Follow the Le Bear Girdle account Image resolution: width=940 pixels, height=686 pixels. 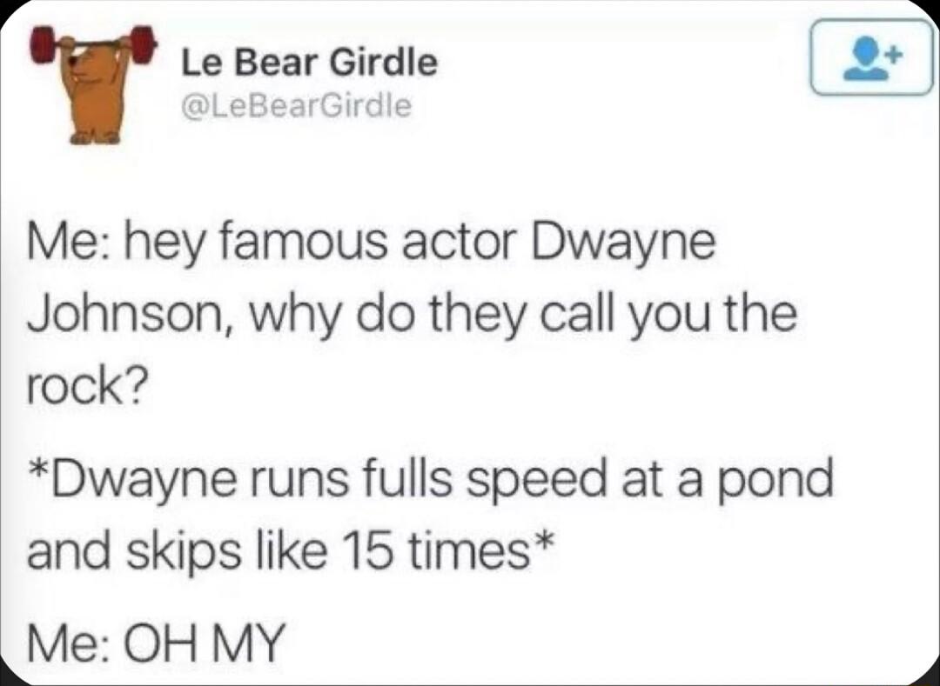(x=871, y=57)
